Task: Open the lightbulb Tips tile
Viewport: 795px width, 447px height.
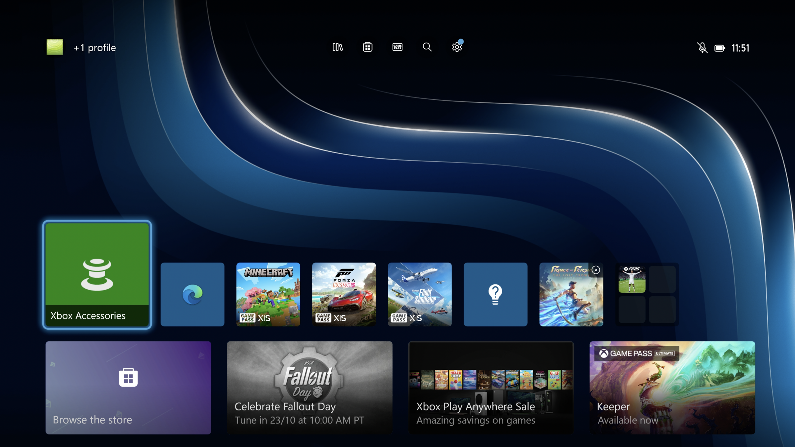Action: (x=496, y=294)
